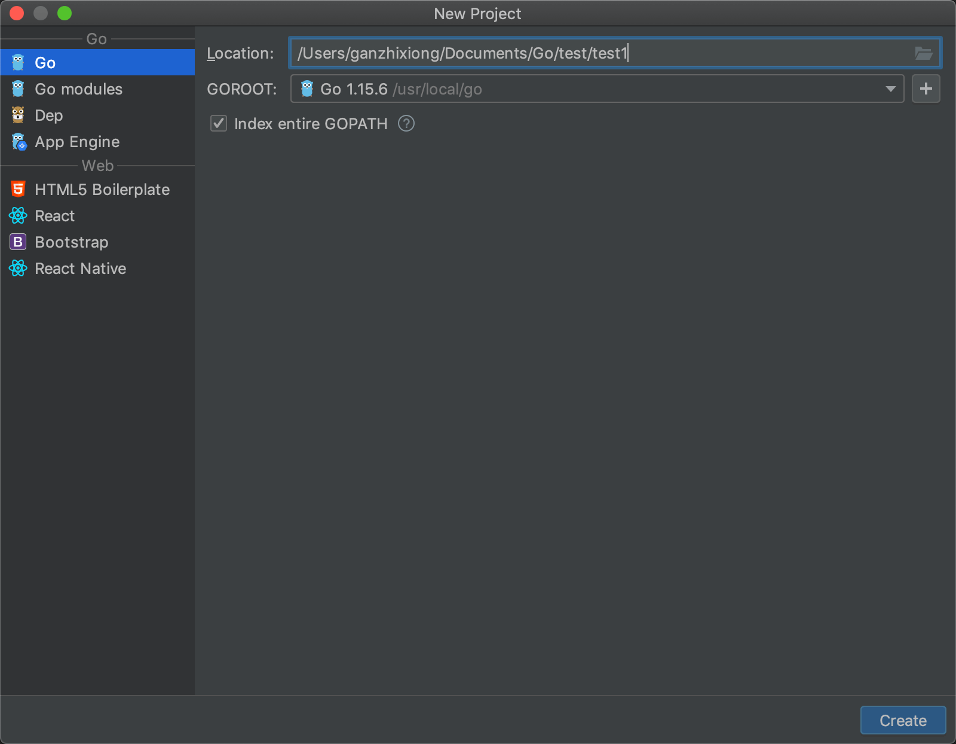This screenshot has height=744, width=956.
Task: Click the Go gopher icon in sidebar
Action: tap(18, 62)
